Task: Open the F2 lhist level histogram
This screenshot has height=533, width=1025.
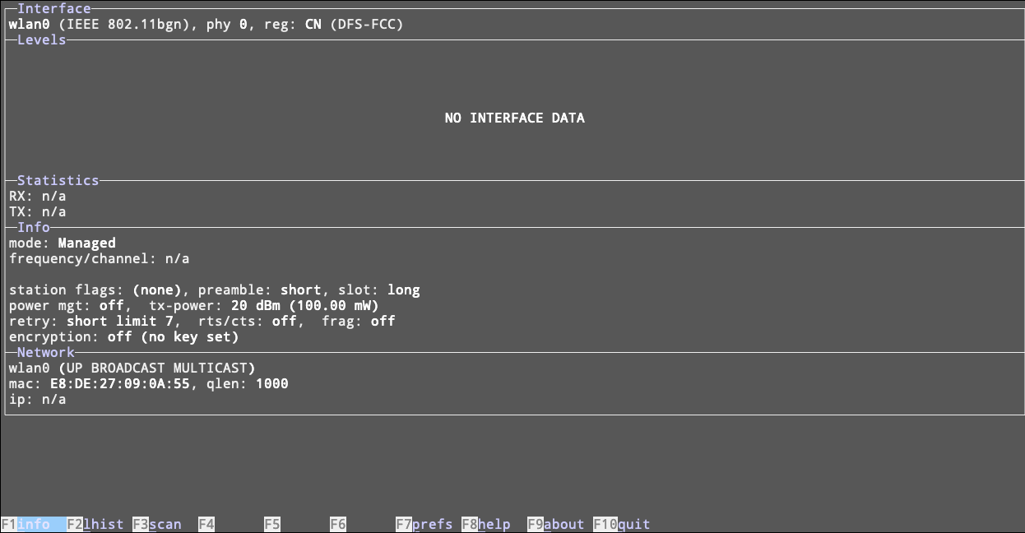Action: click(95, 524)
